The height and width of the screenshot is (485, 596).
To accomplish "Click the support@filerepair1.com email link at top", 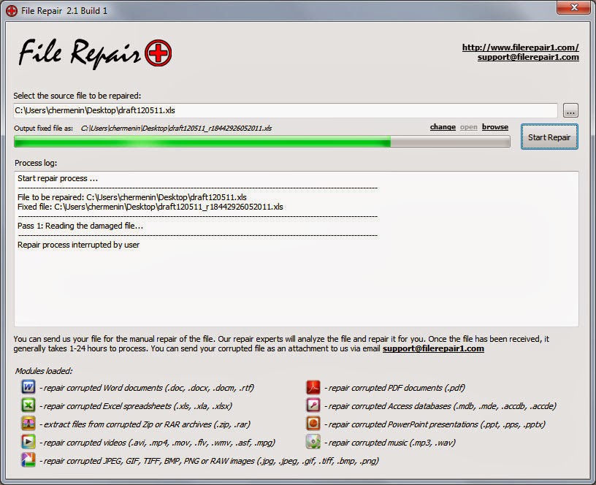I will pyautogui.click(x=528, y=57).
